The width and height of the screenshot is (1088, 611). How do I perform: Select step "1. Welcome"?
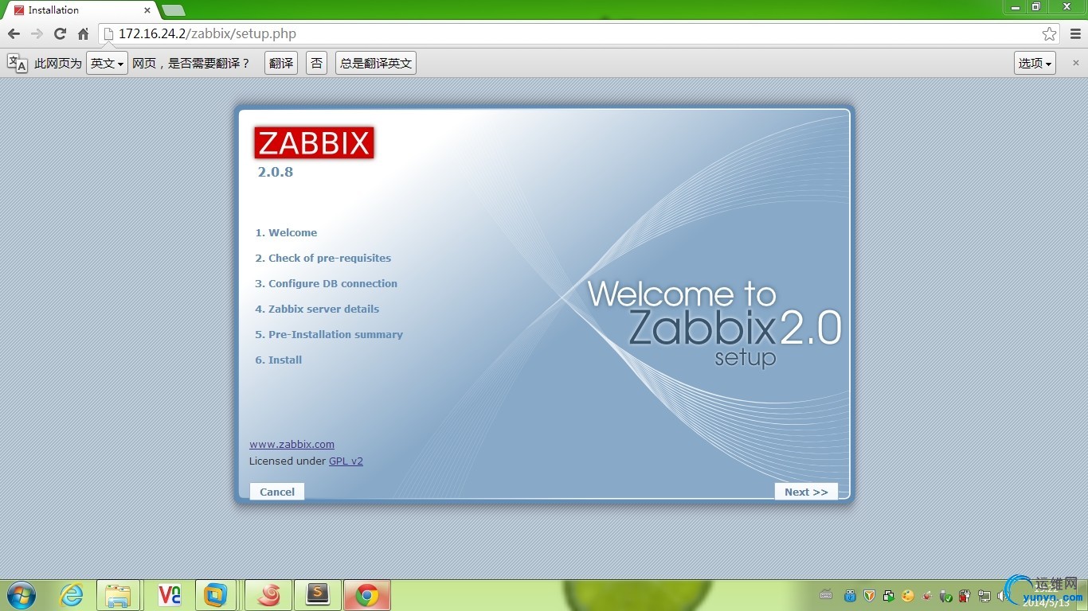coord(286,233)
